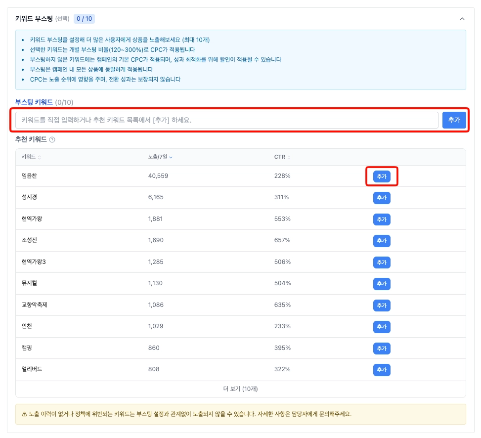Click the 뮤지컬 keyword text

tap(29, 283)
